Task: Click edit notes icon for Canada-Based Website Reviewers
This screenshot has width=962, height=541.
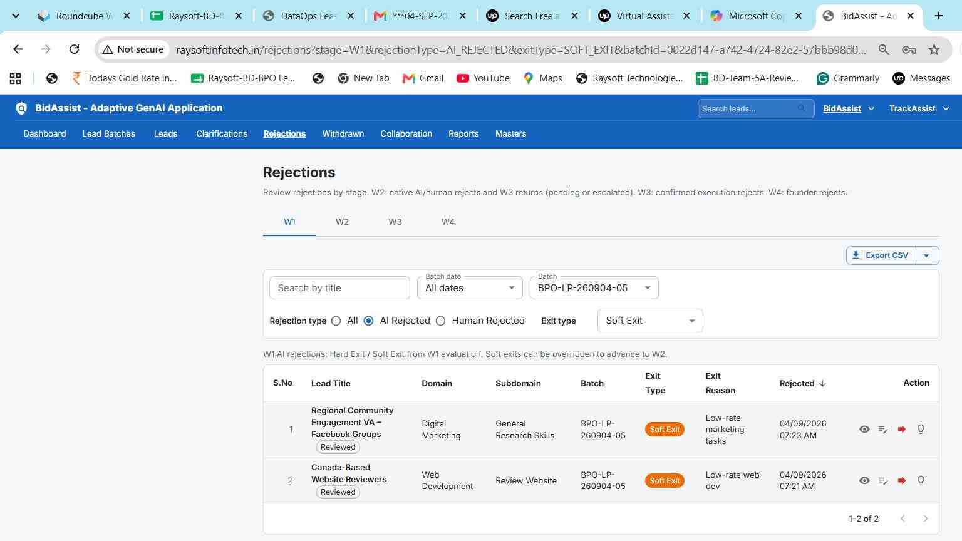Action: 883,481
